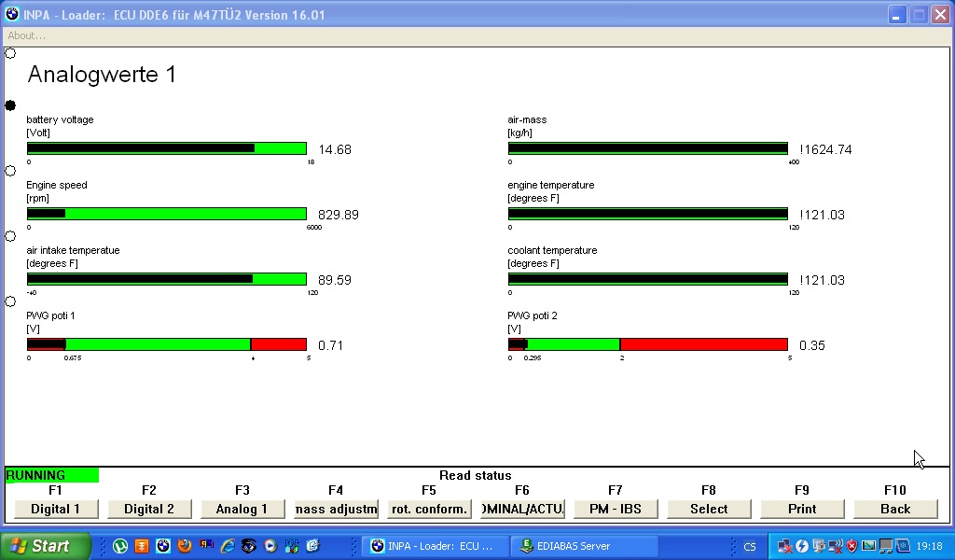Launch Windows Media Player from quick launch
Screen dimensions: 955x560
(x=270, y=546)
